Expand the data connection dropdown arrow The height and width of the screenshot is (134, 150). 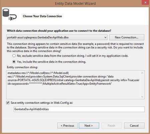105,38
